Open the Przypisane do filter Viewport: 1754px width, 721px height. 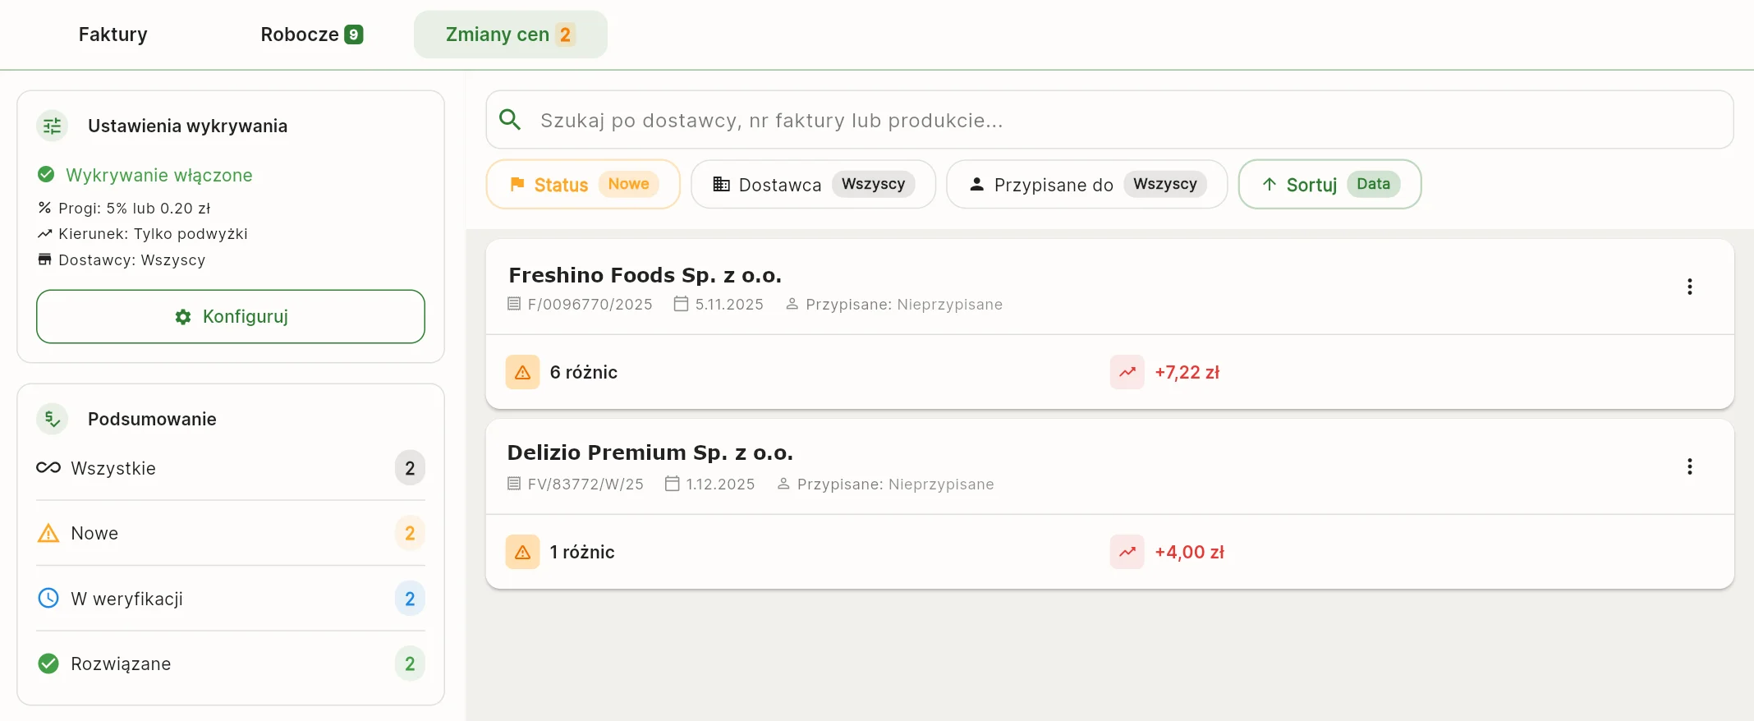1086,184
